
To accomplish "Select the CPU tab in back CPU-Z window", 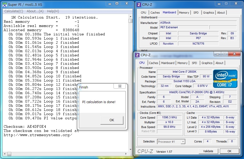I will pos(143,13).
